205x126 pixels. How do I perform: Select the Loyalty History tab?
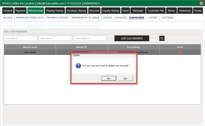(111, 11)
